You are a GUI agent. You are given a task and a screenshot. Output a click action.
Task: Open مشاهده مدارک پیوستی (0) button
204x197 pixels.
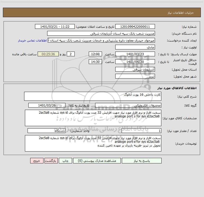[x=97, y=161]
